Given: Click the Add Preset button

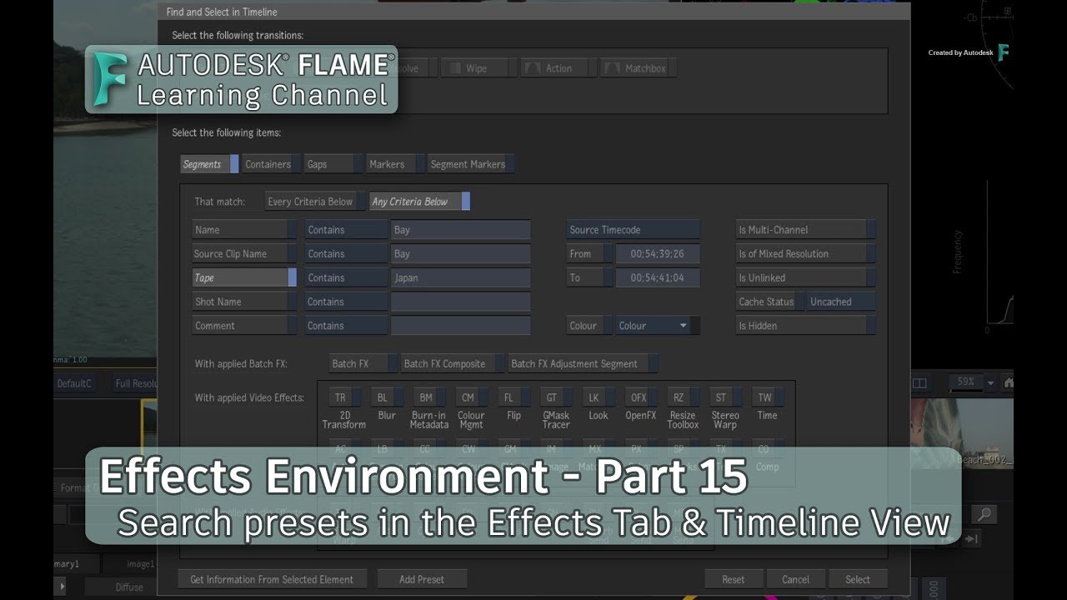Looking at the screenshot, I should (x=422, y=579).
